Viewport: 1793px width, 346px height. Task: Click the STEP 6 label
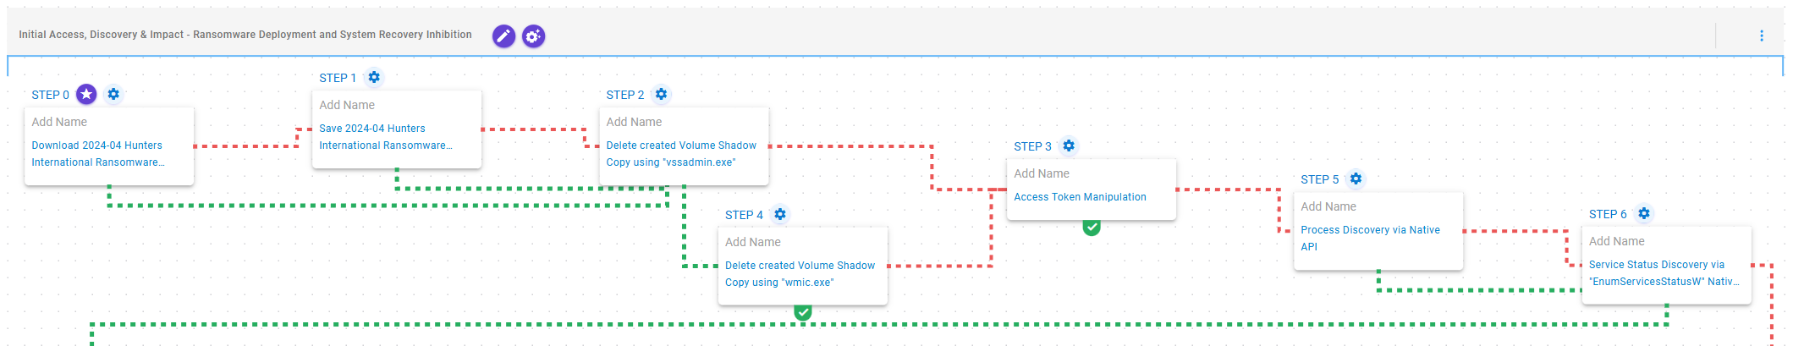[x=1608, y=214]
